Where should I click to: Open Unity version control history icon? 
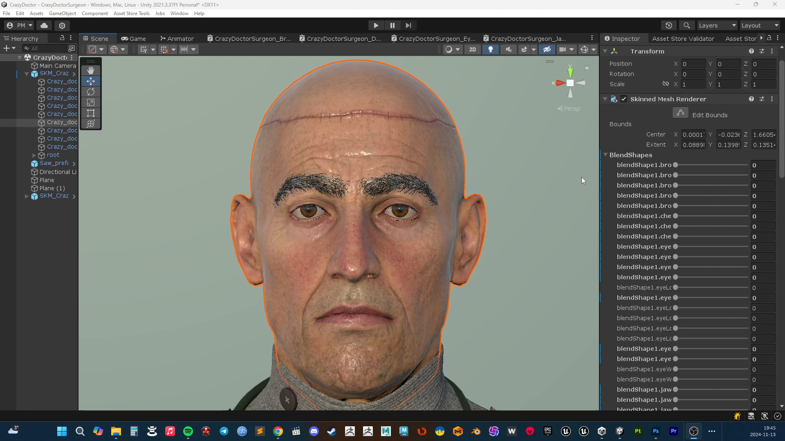pos(669,25)
